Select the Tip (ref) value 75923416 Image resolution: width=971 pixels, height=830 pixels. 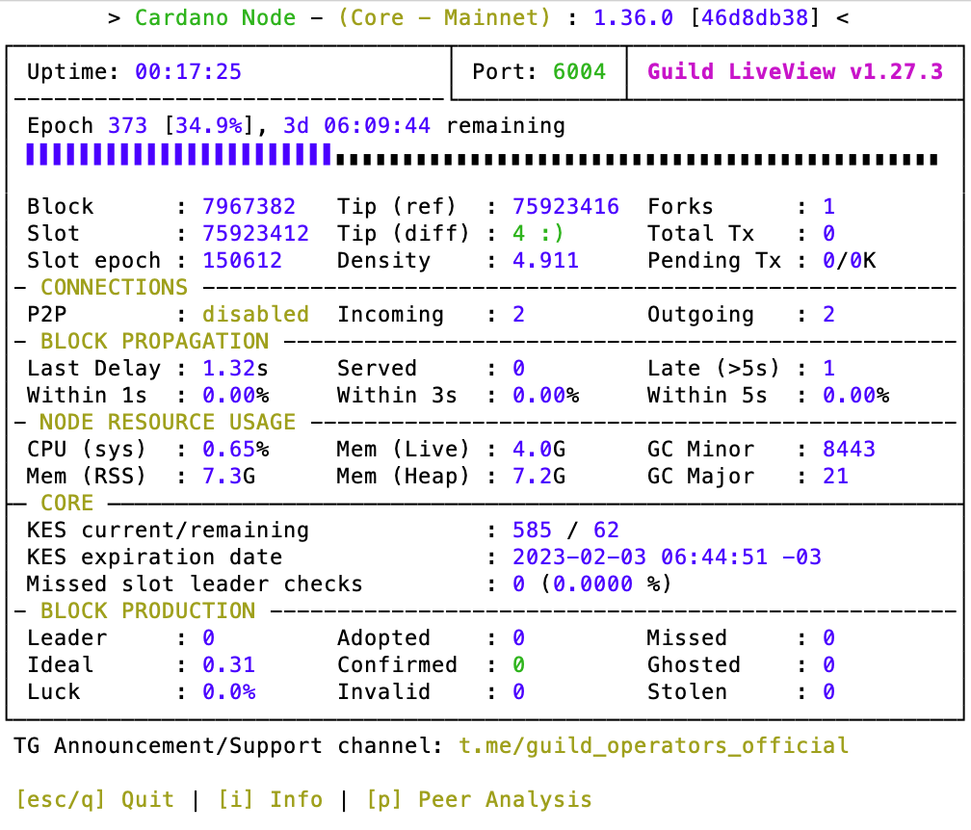pos(566,206)
